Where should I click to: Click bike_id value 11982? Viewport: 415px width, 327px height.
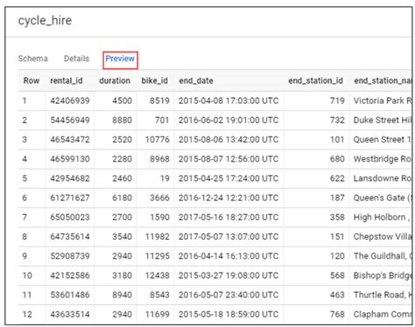[x=158, y=237]
